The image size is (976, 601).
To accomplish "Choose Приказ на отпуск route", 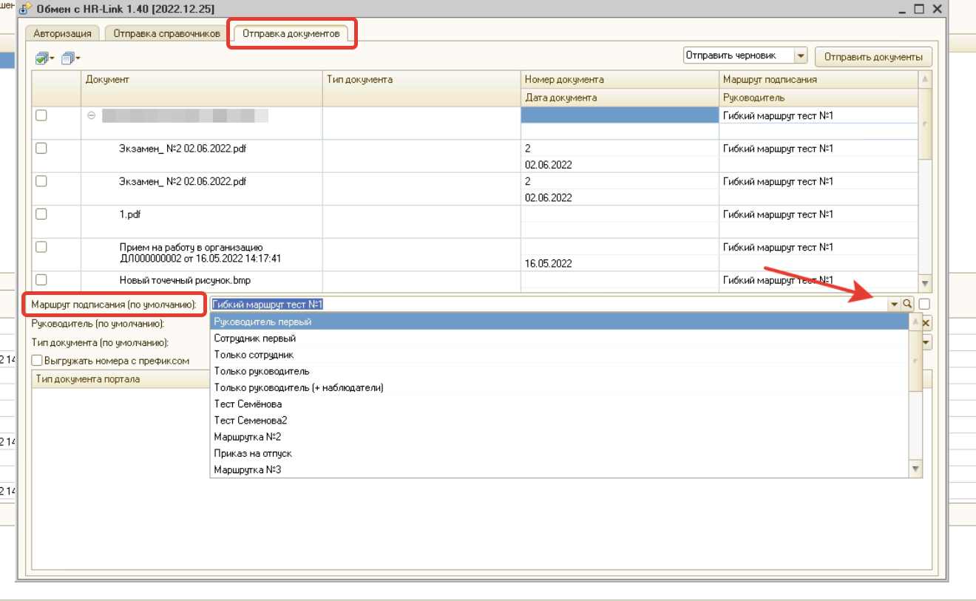I will (560, 453).
